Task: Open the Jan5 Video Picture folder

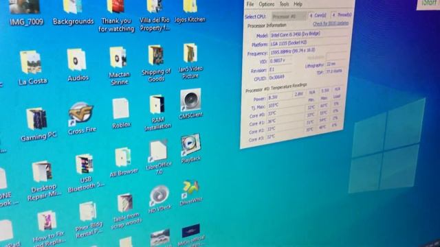Action: tap(190, 61)
